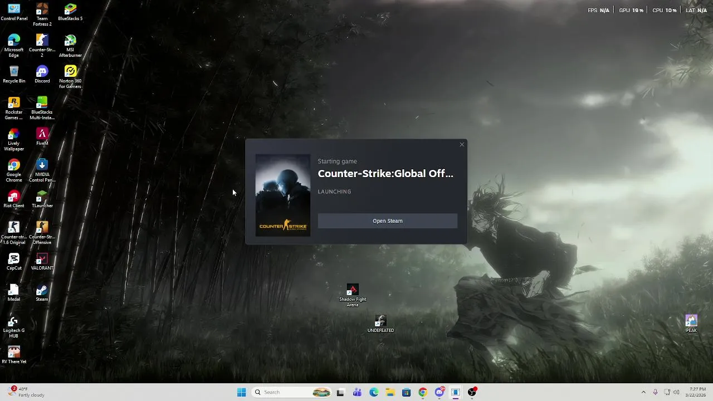Launch Counter-Strike 2 desktop shortcut
Screen dimensions: 713x401
(x=42, y=46)
